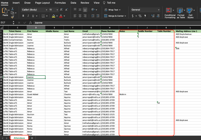Image resolution: width=201 pixels, height=140 pixels.
Task: Click the Cut scissors icon
Action: click(12, 9)
